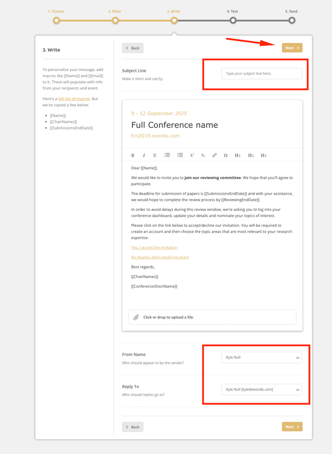Select step 2 Filter in the progress bar
Viewport: 332px width, 454px height.
(115, 20)
